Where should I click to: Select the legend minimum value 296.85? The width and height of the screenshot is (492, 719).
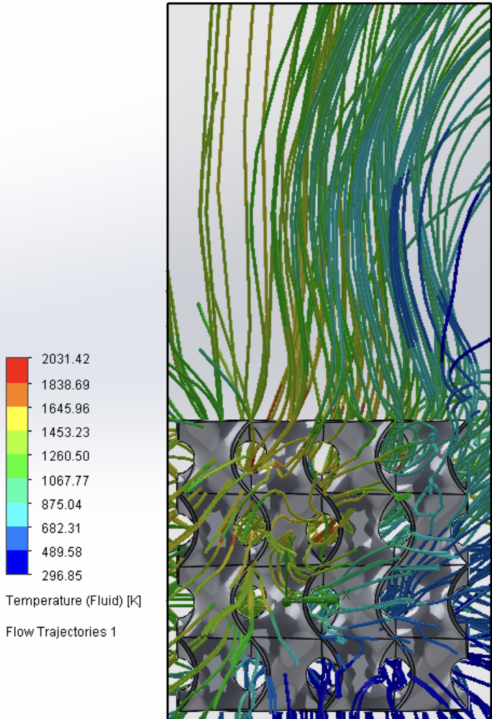click(62, 576)
